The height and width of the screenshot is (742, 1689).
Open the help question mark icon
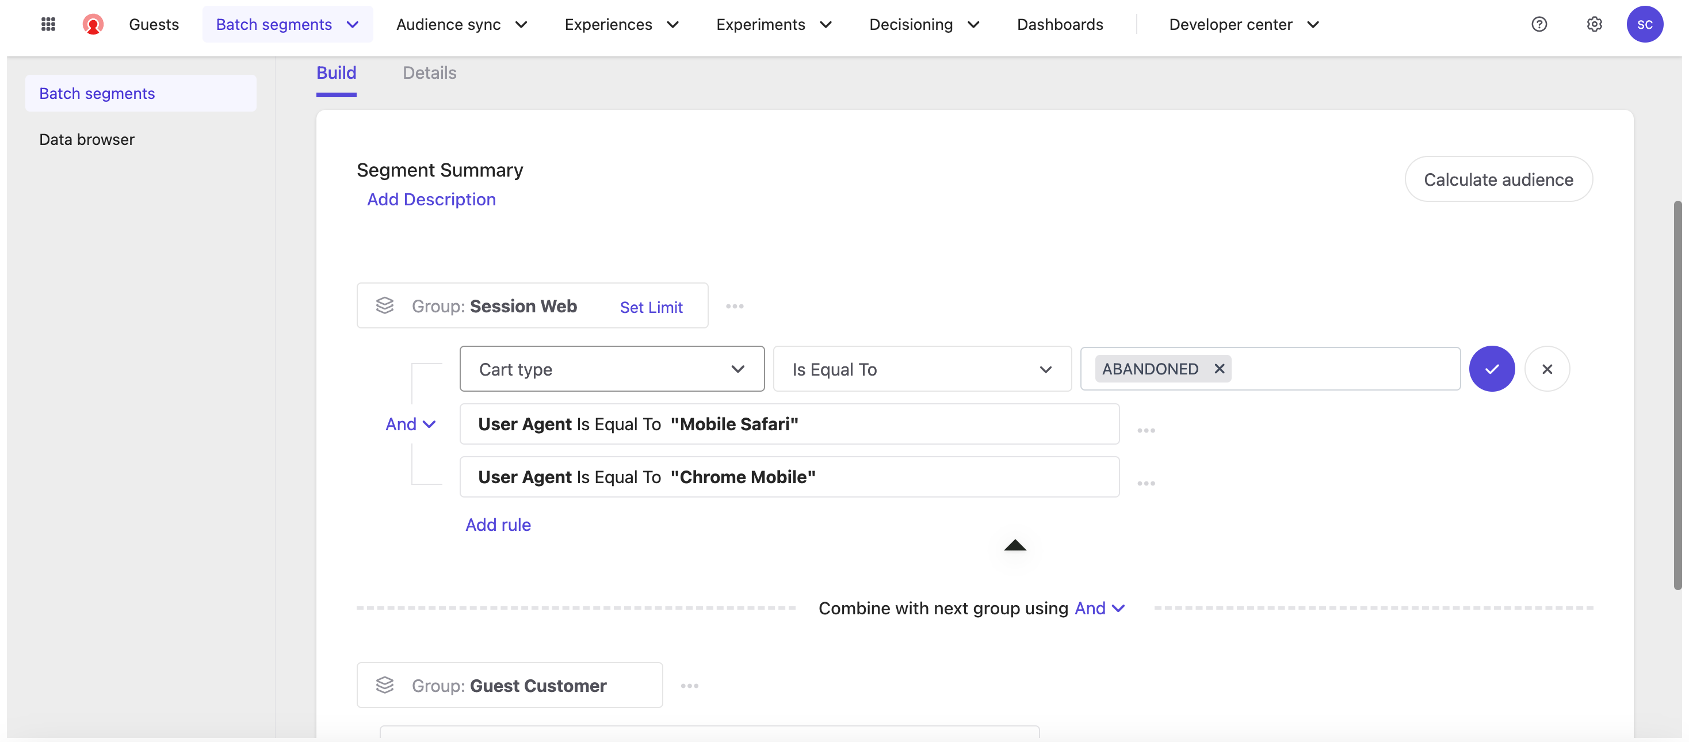tap(1538, 24)
